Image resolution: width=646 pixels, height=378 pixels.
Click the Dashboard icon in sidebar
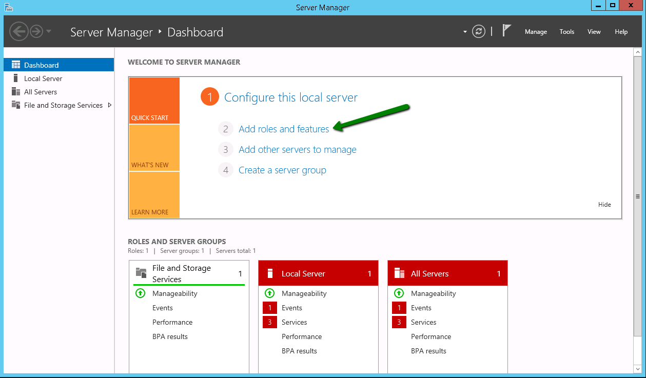click(16, 65)
